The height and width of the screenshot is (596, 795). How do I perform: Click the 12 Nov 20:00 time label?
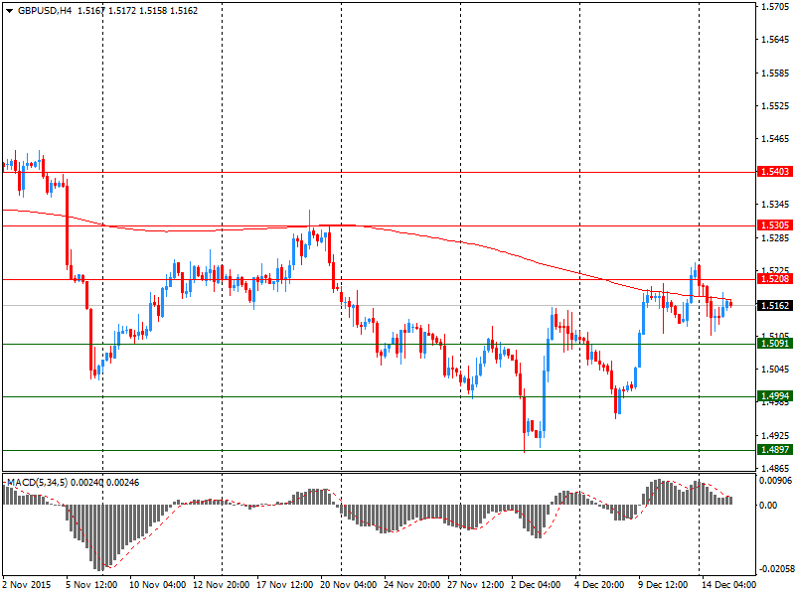[x=221, y=585]
